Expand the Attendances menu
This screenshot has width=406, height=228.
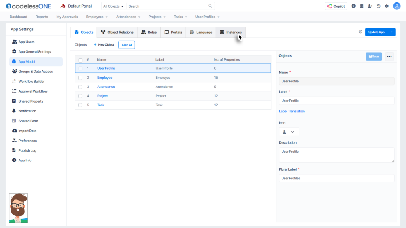point(128,17)
